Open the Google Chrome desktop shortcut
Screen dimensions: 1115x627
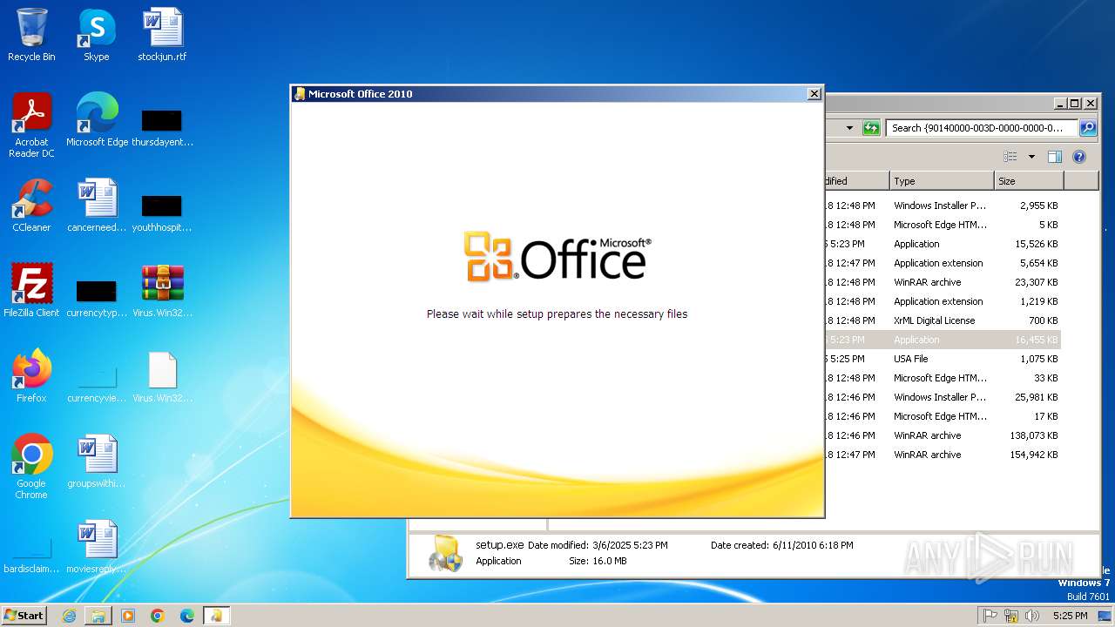click(31, 467)
